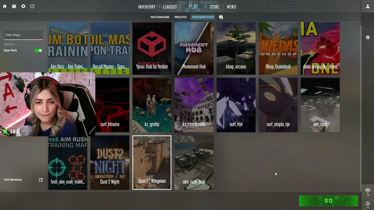Open the settings gear

point(23,6)
